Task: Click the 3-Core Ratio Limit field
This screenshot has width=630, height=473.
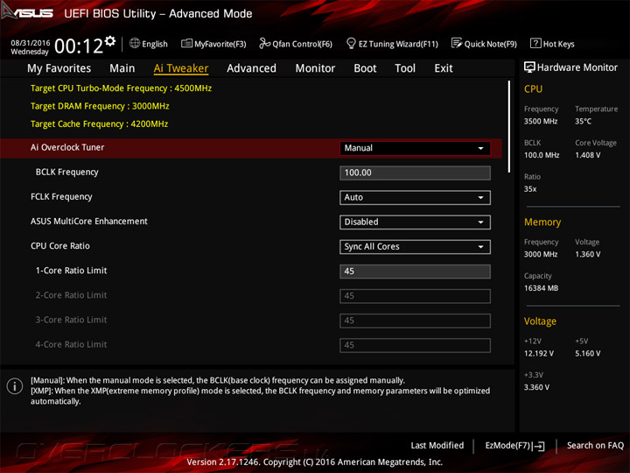Action: [415, 321]
